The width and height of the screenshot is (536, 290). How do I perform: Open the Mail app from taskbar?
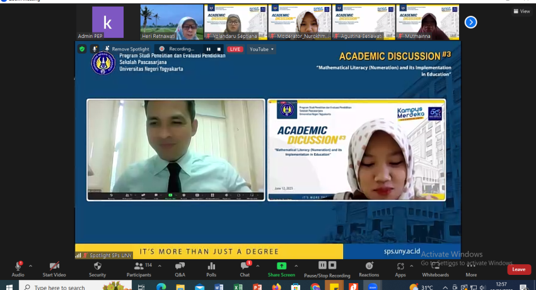[200, 287]
